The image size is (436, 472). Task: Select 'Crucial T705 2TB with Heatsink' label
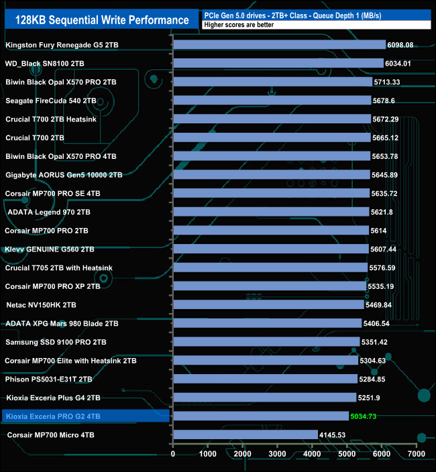pos(59,268)
